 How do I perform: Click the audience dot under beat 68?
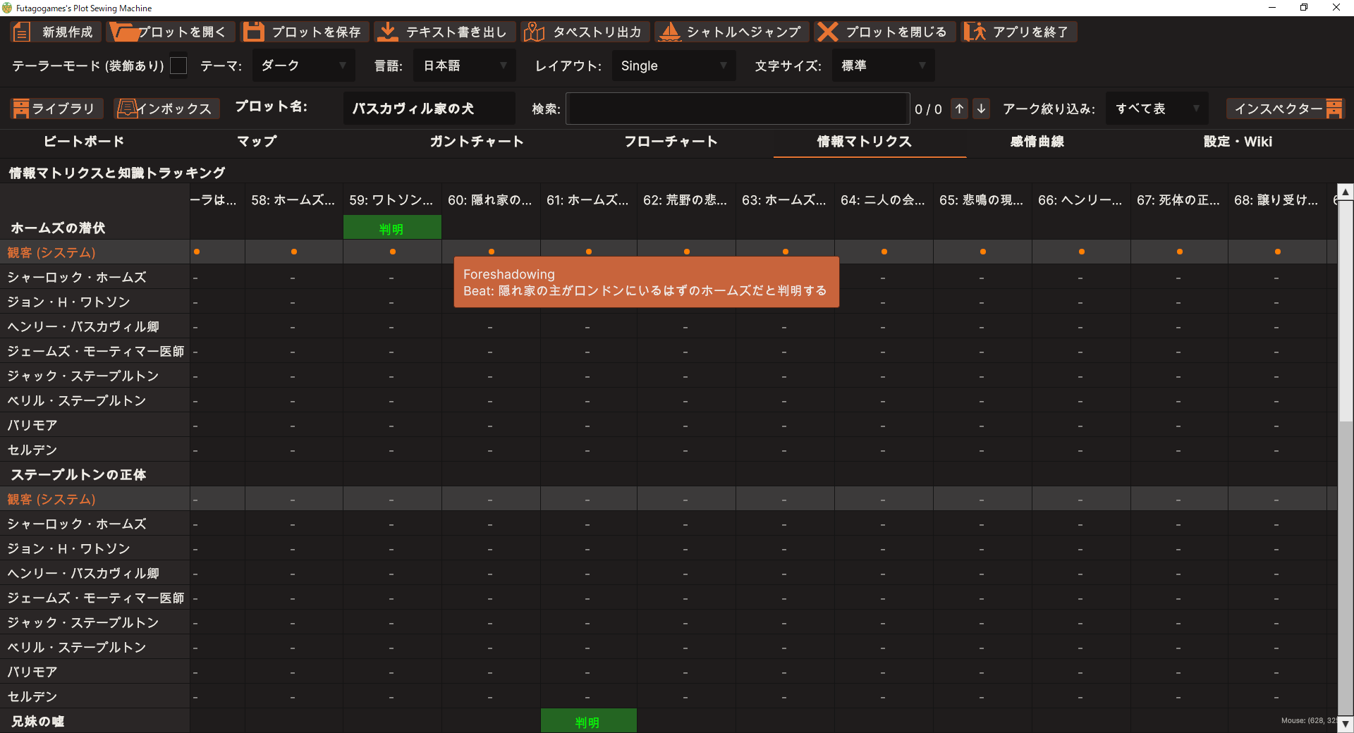[1277, 252]
